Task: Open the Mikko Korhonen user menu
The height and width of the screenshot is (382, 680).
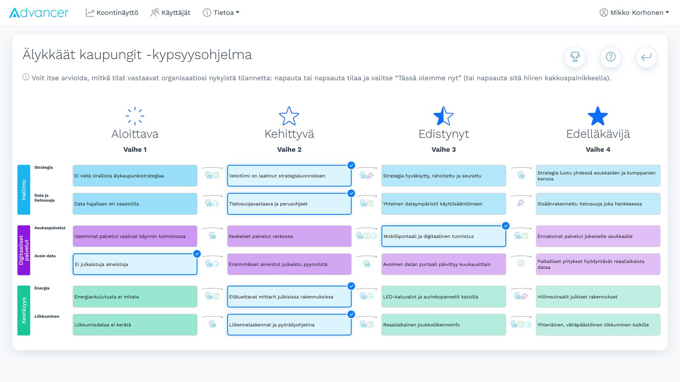Action: 634,13
